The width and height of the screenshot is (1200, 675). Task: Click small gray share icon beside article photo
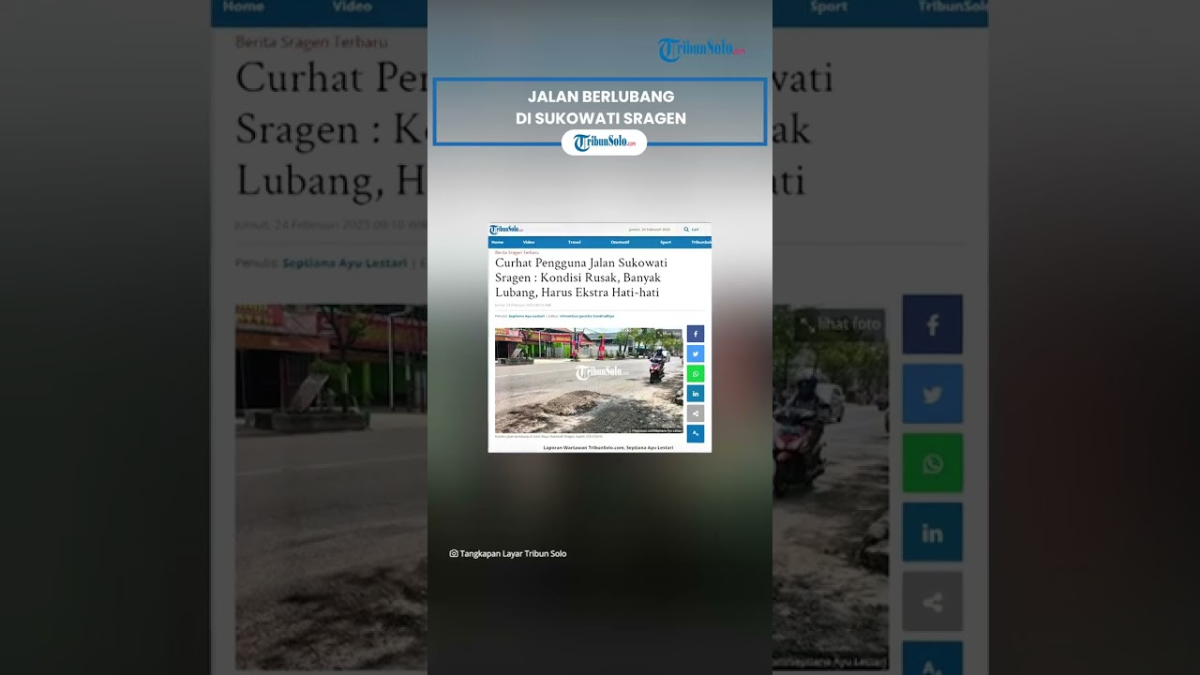(x=696, y=413)
